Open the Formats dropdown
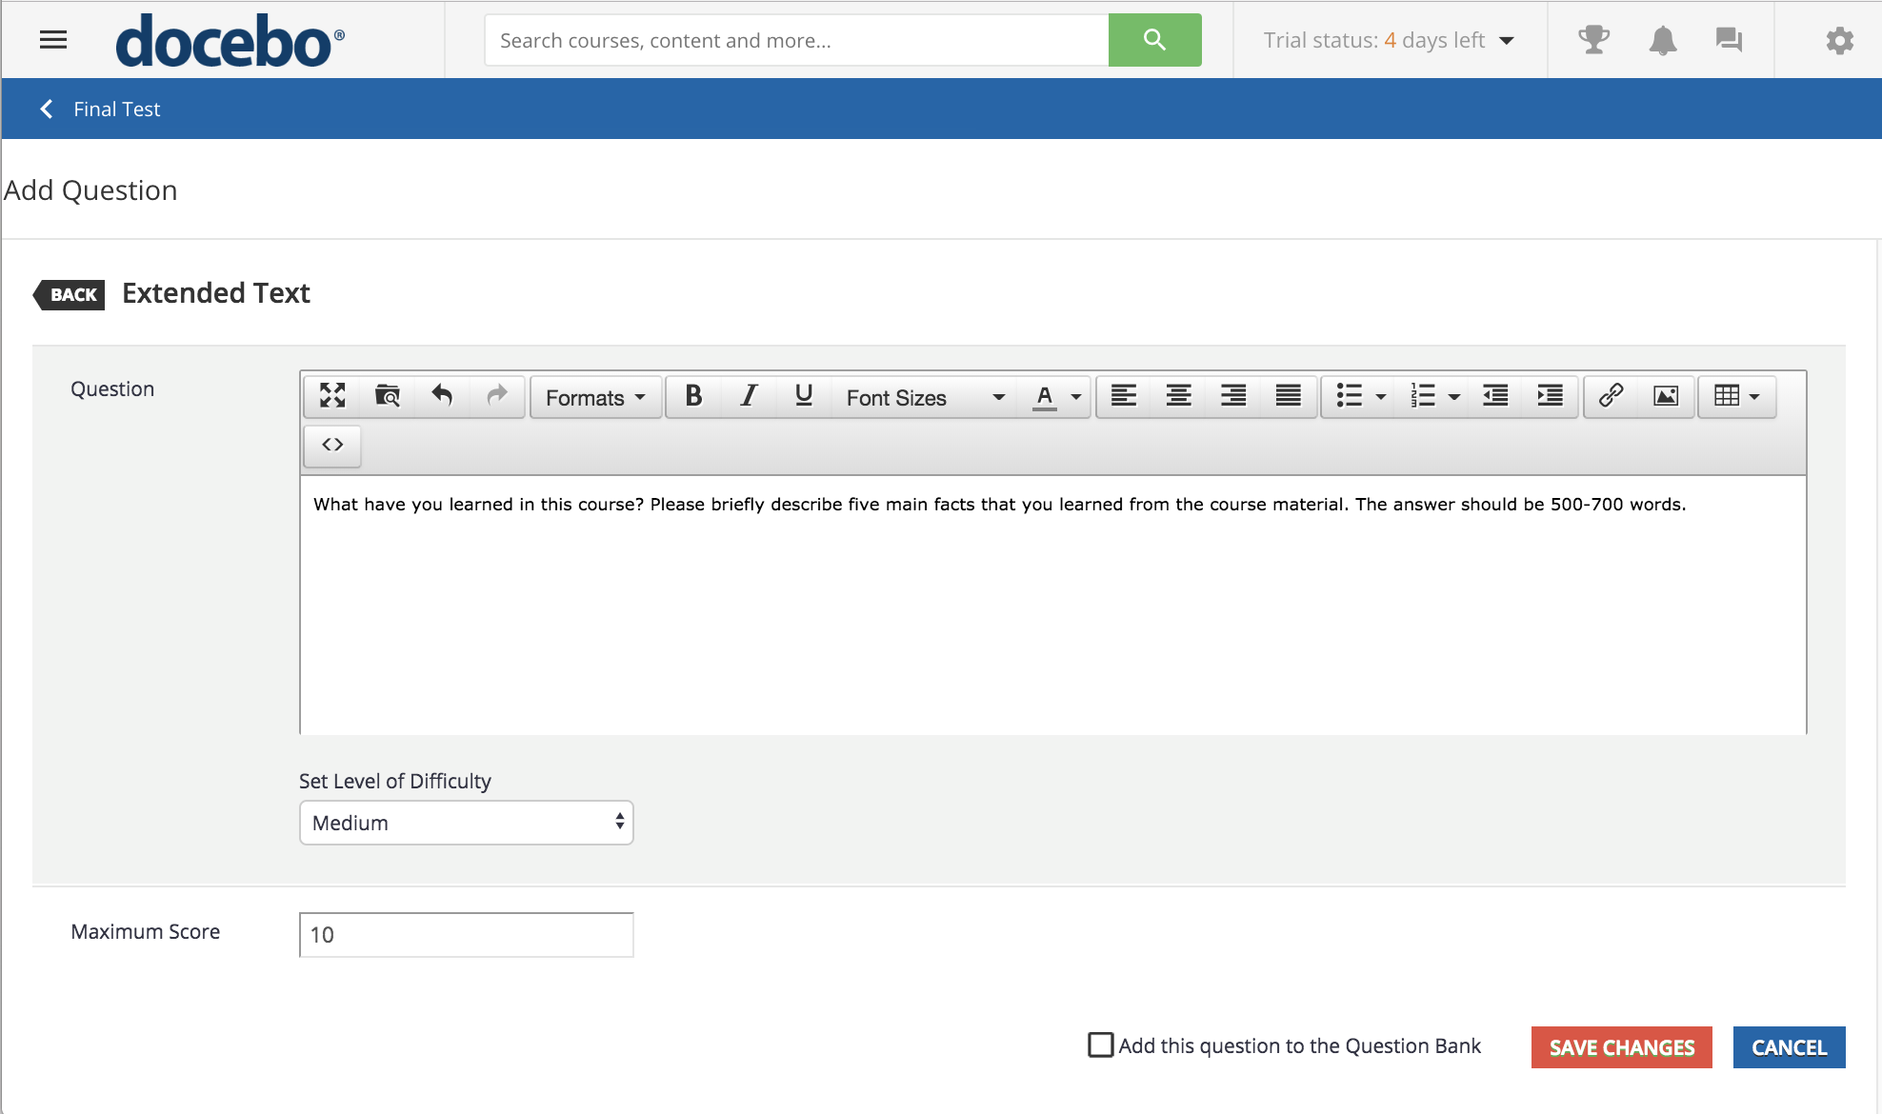Image resolution: width=1882 pixels, height=1114 pixels. [x=595, y=397]
